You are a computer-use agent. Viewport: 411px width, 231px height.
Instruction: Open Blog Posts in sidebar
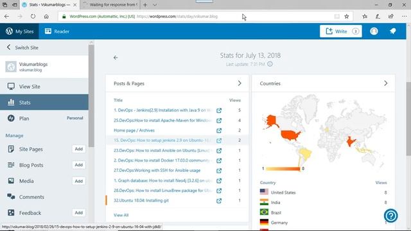pos(31,165)
